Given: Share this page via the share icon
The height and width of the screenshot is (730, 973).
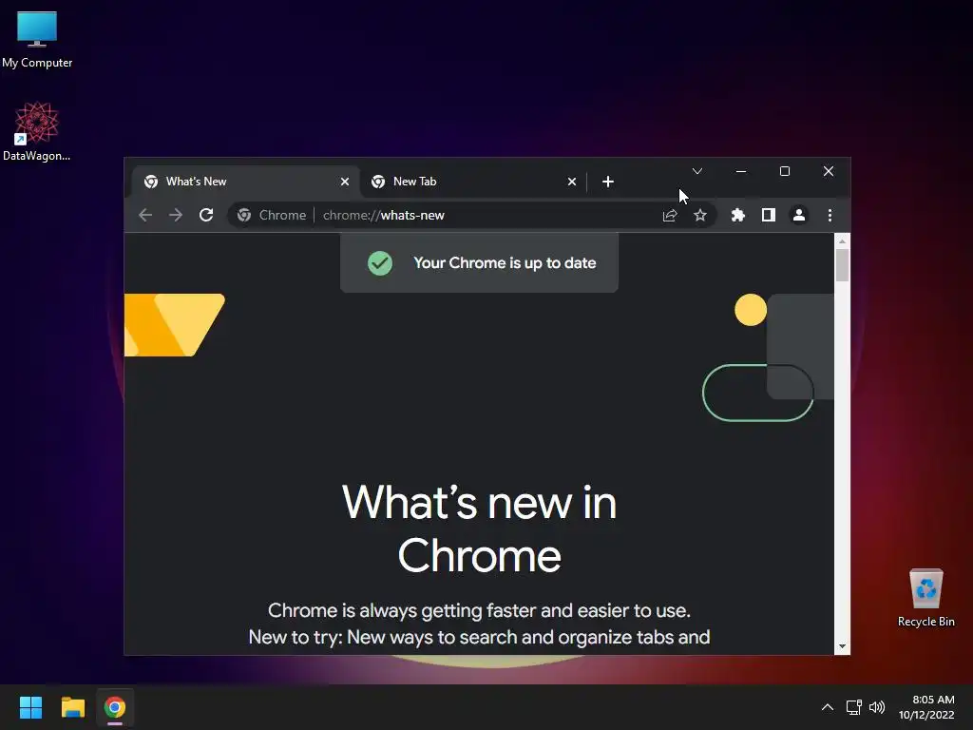Looking at the screenshot, I should pos(670,216).
